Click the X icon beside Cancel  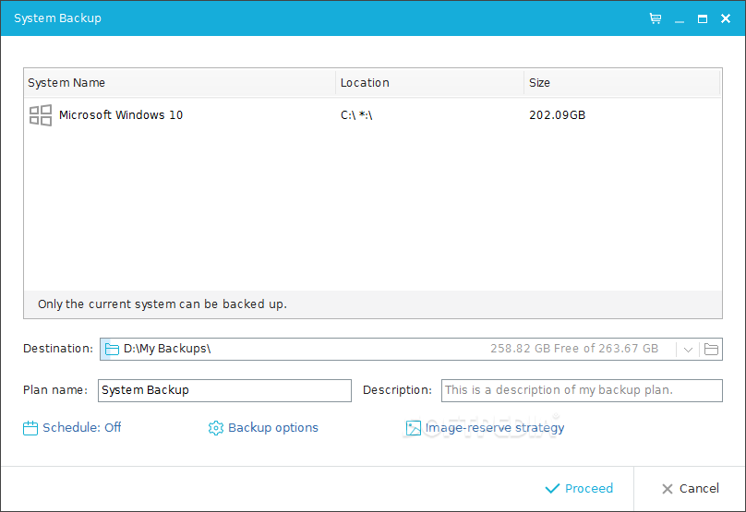tap(668, 489)
